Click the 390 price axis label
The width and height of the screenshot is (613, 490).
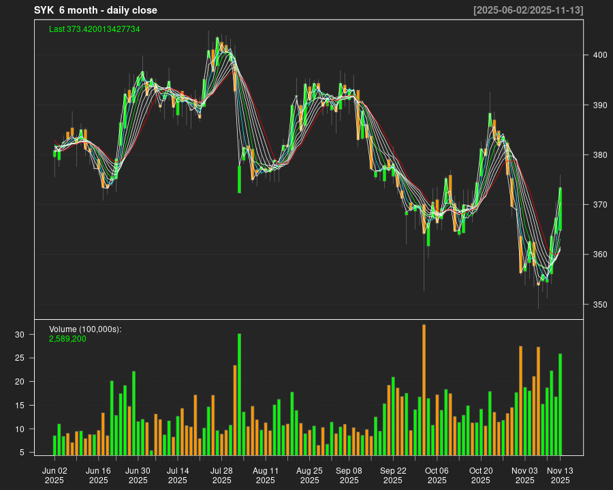596,105
